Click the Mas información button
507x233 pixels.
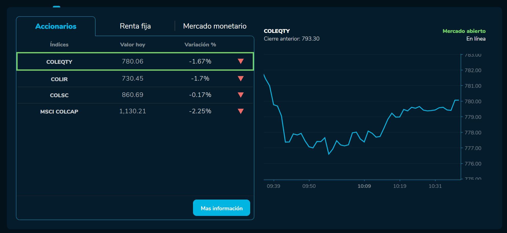(221, 208)
